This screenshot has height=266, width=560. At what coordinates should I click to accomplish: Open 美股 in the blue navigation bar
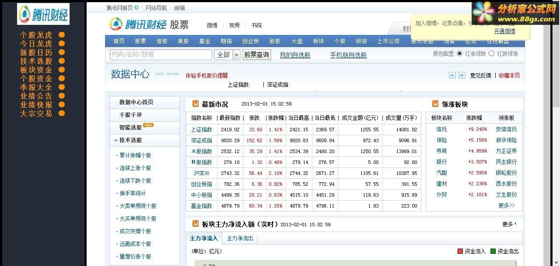(183, 41)
